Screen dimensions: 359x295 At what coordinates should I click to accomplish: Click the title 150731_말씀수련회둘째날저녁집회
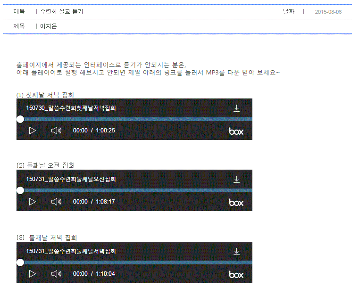[71, 251]
